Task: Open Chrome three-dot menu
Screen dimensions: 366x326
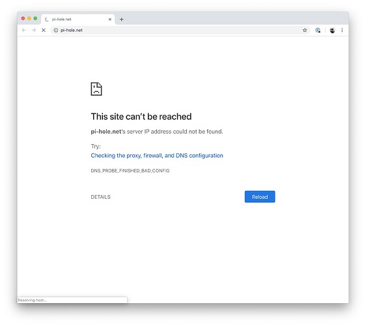Action: pyautogui.click(x=342, y=30)
